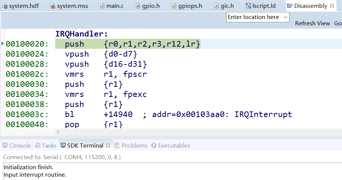Screen dimensions: 342x180
Task: Open the gic.h tab
Action: pos(224,6)
